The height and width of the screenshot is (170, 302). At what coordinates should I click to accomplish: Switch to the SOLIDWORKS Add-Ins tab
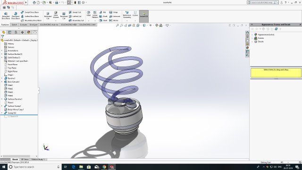point(49,25)
